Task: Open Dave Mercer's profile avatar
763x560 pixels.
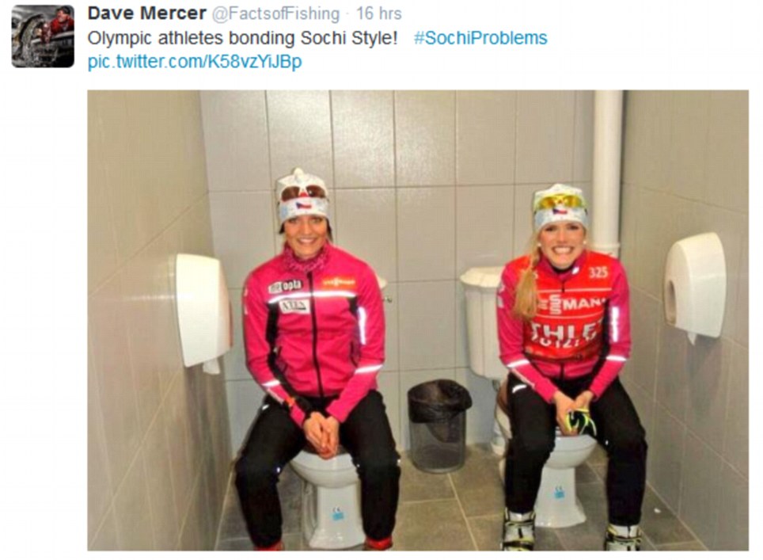Action: 43,36
